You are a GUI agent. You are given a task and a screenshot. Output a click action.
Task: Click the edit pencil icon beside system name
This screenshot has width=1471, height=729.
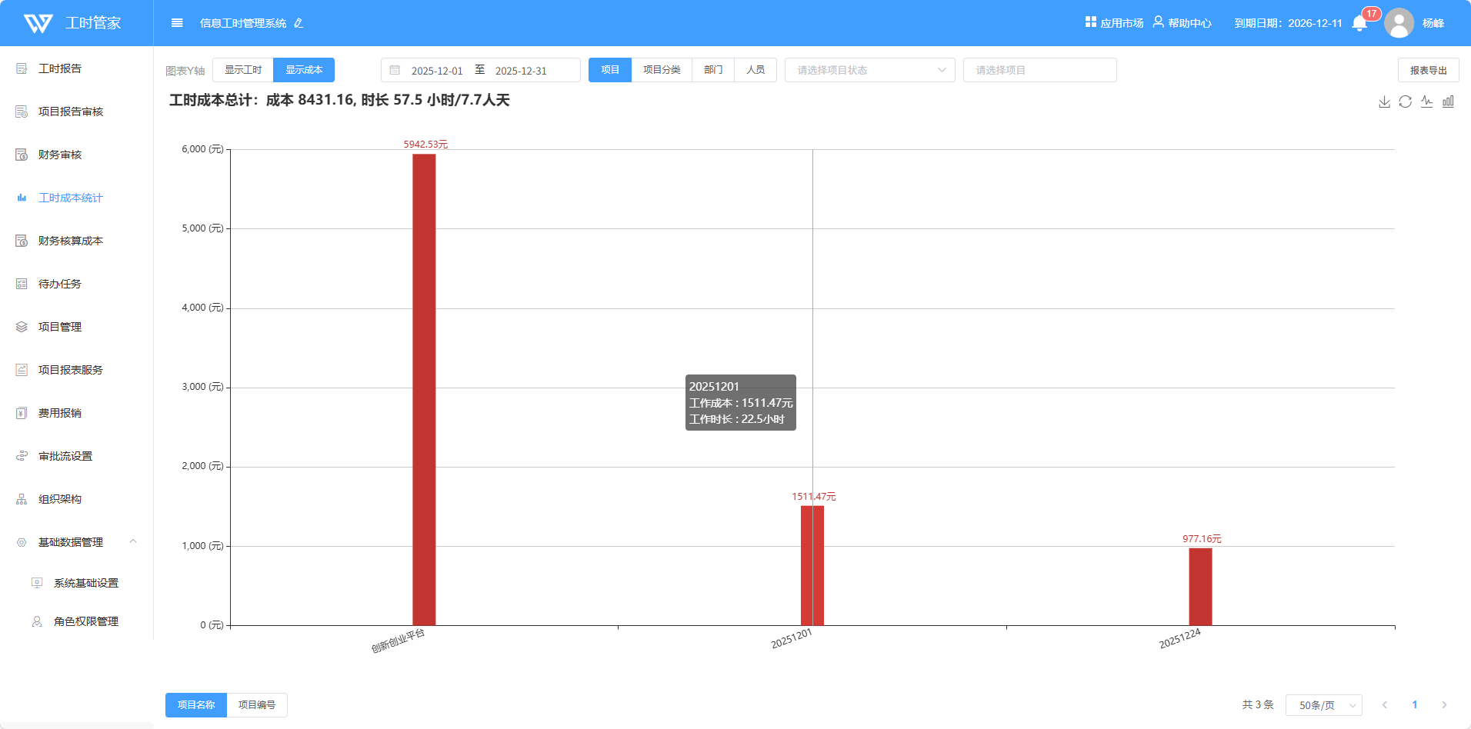[299, 23]
